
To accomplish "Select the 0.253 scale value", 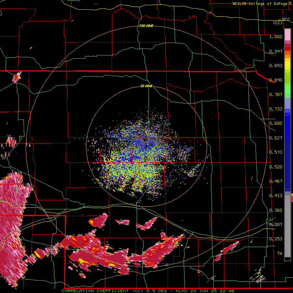I will click(276, 239).
